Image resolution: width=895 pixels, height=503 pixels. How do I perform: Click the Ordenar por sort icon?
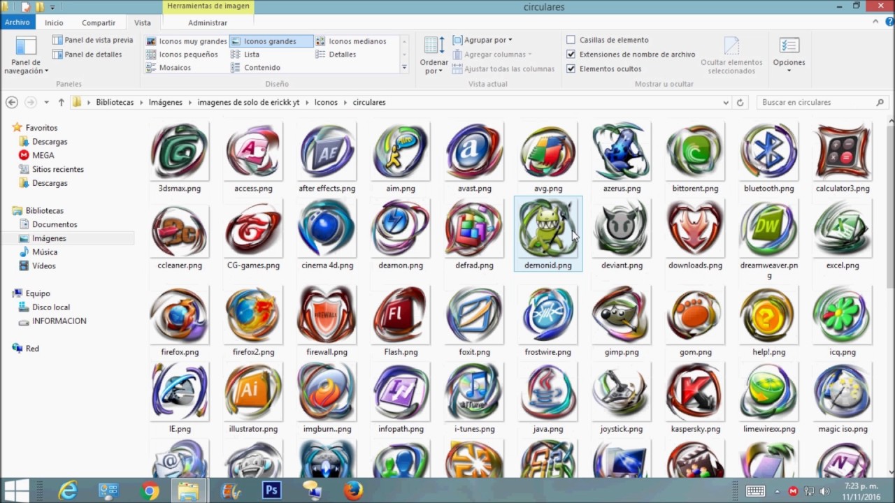[x=434, y=55]
